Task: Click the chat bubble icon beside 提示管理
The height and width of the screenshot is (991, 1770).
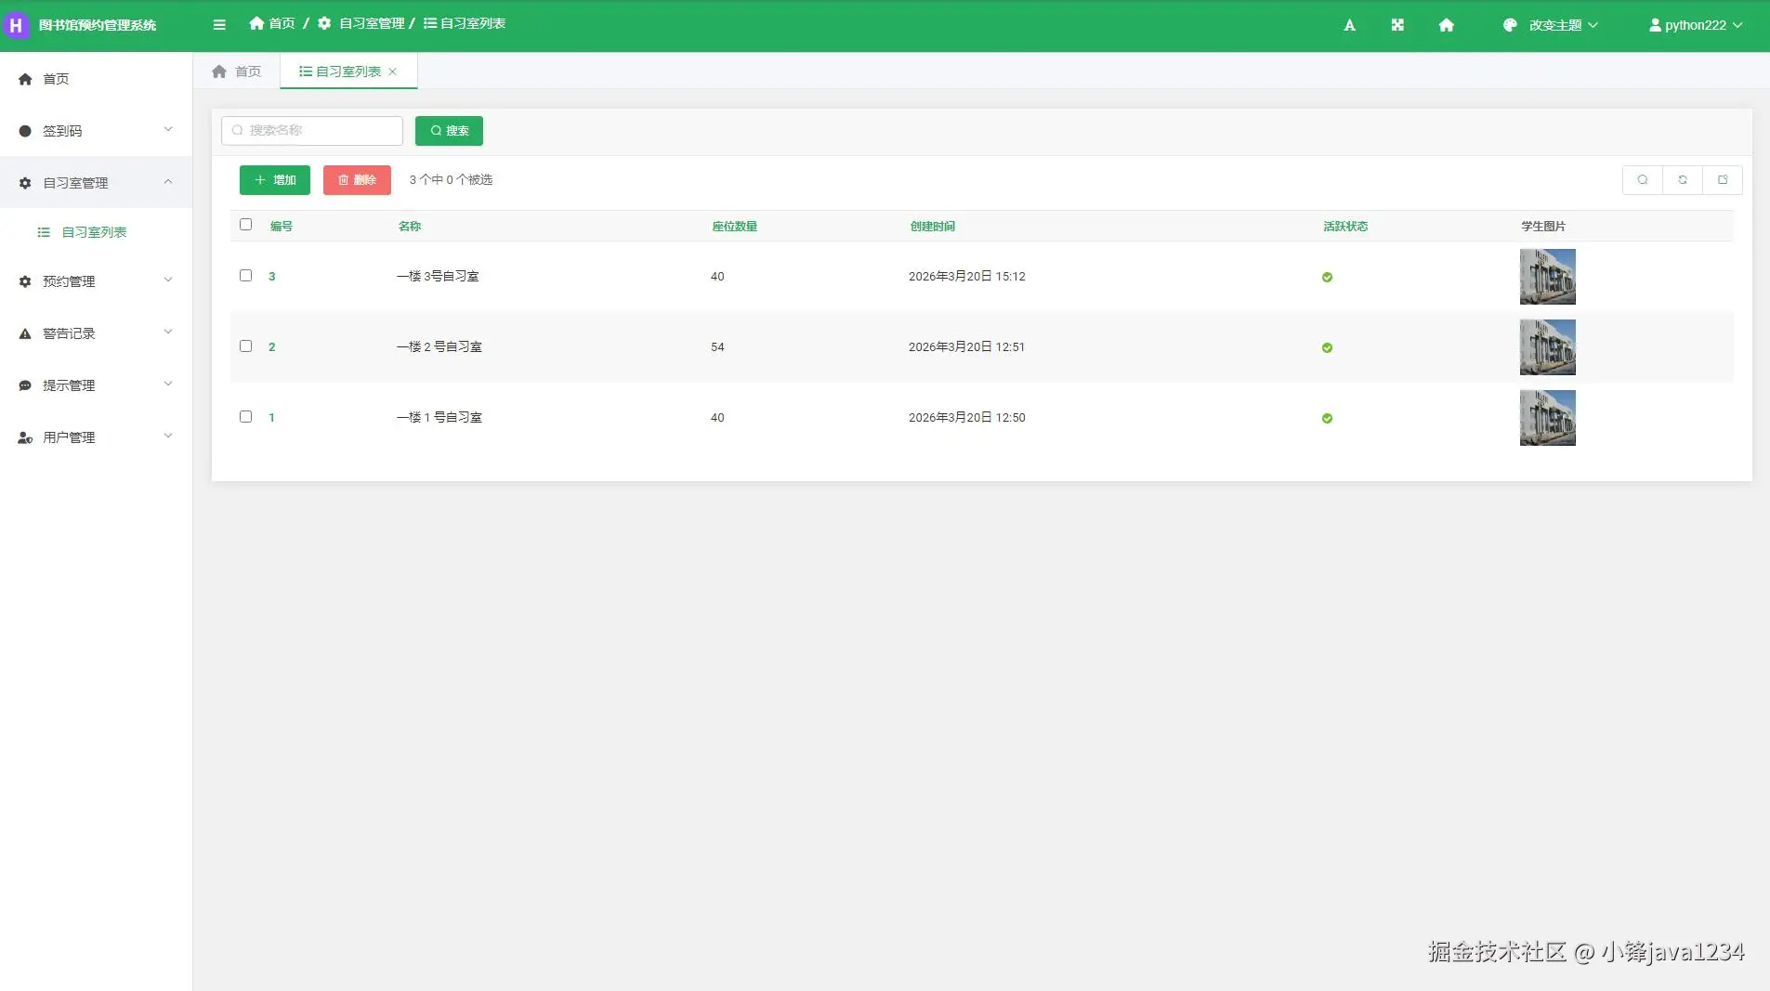Action: pyautogui.click(x=25, y=385)
